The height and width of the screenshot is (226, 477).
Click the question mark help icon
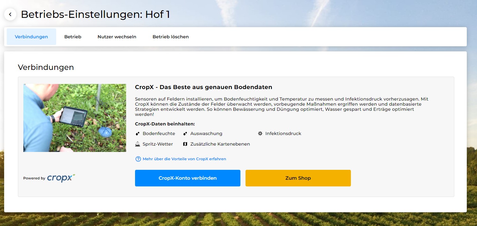(138, 159)
